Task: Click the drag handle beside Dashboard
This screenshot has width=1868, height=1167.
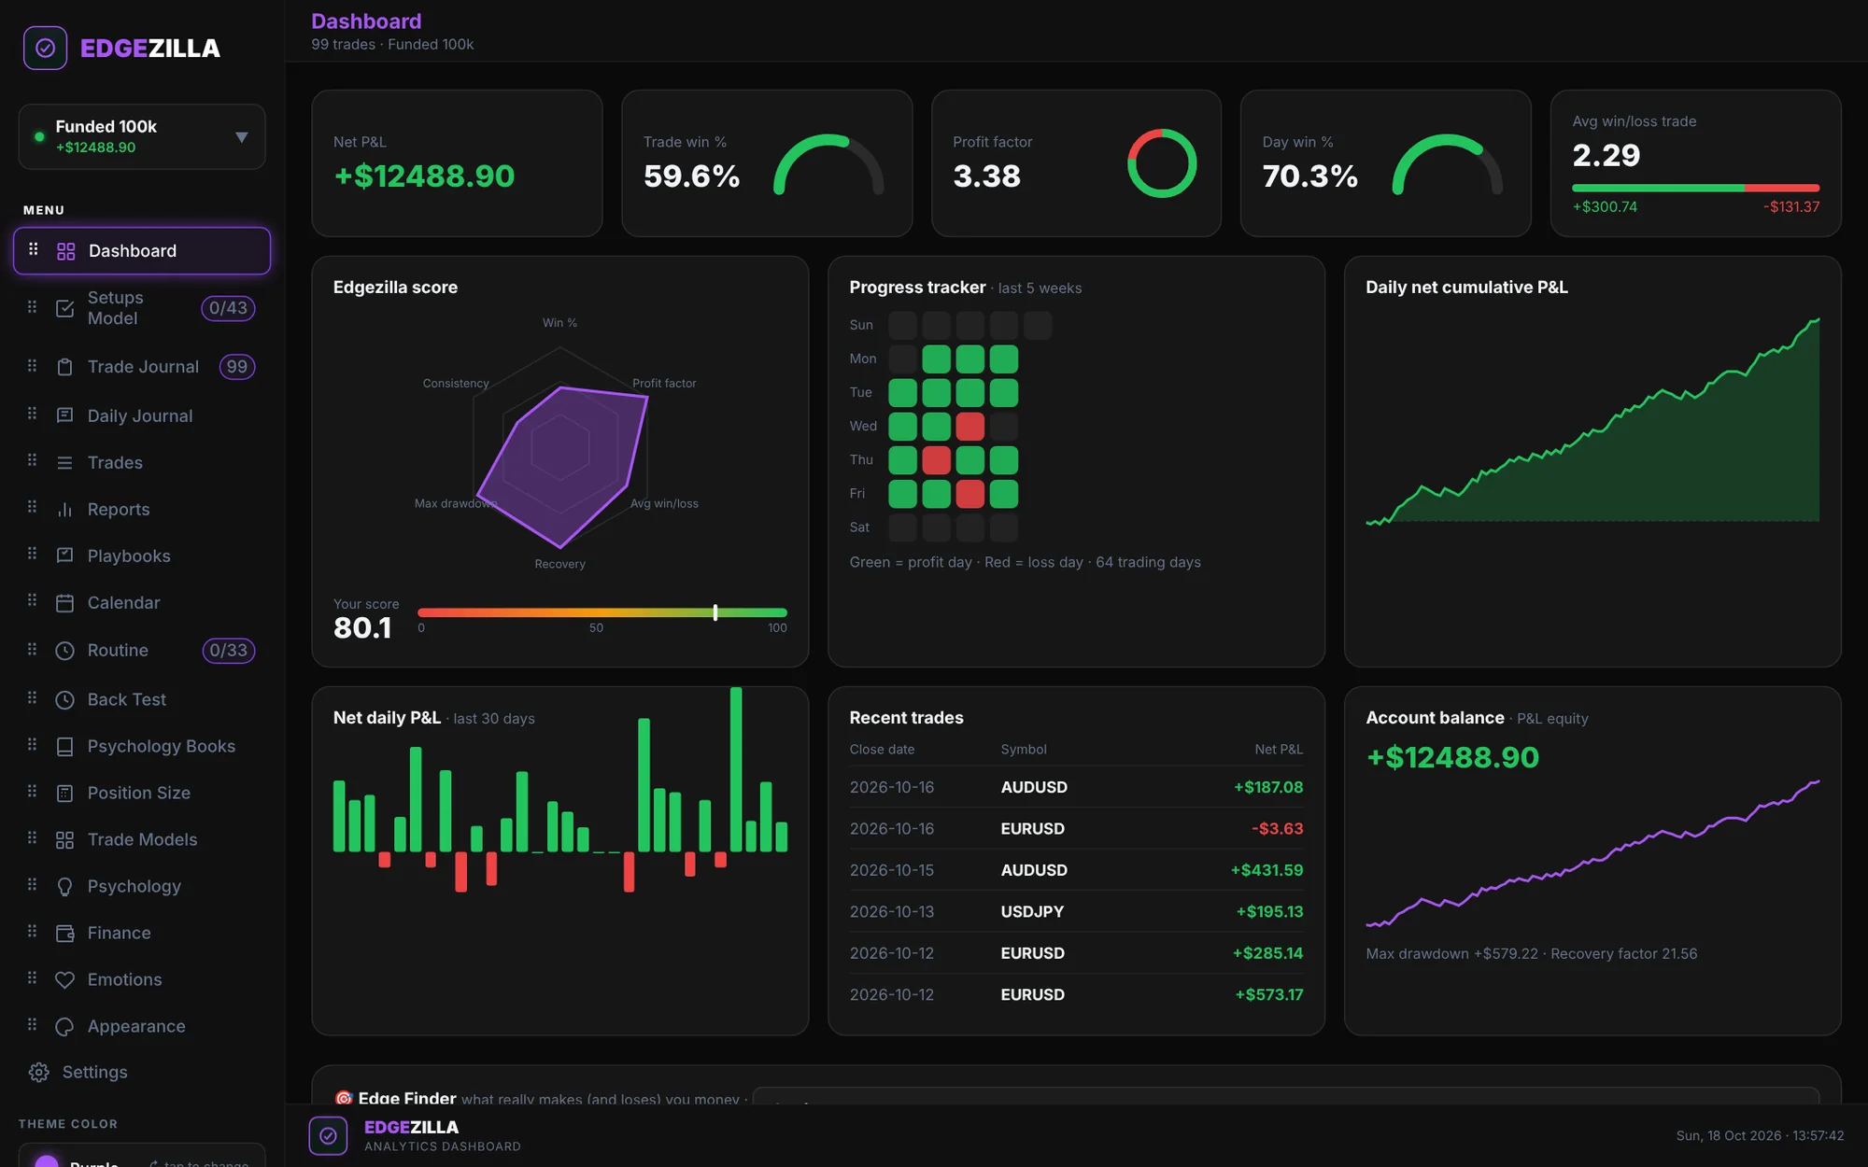Action: click(x=34, y=249)
